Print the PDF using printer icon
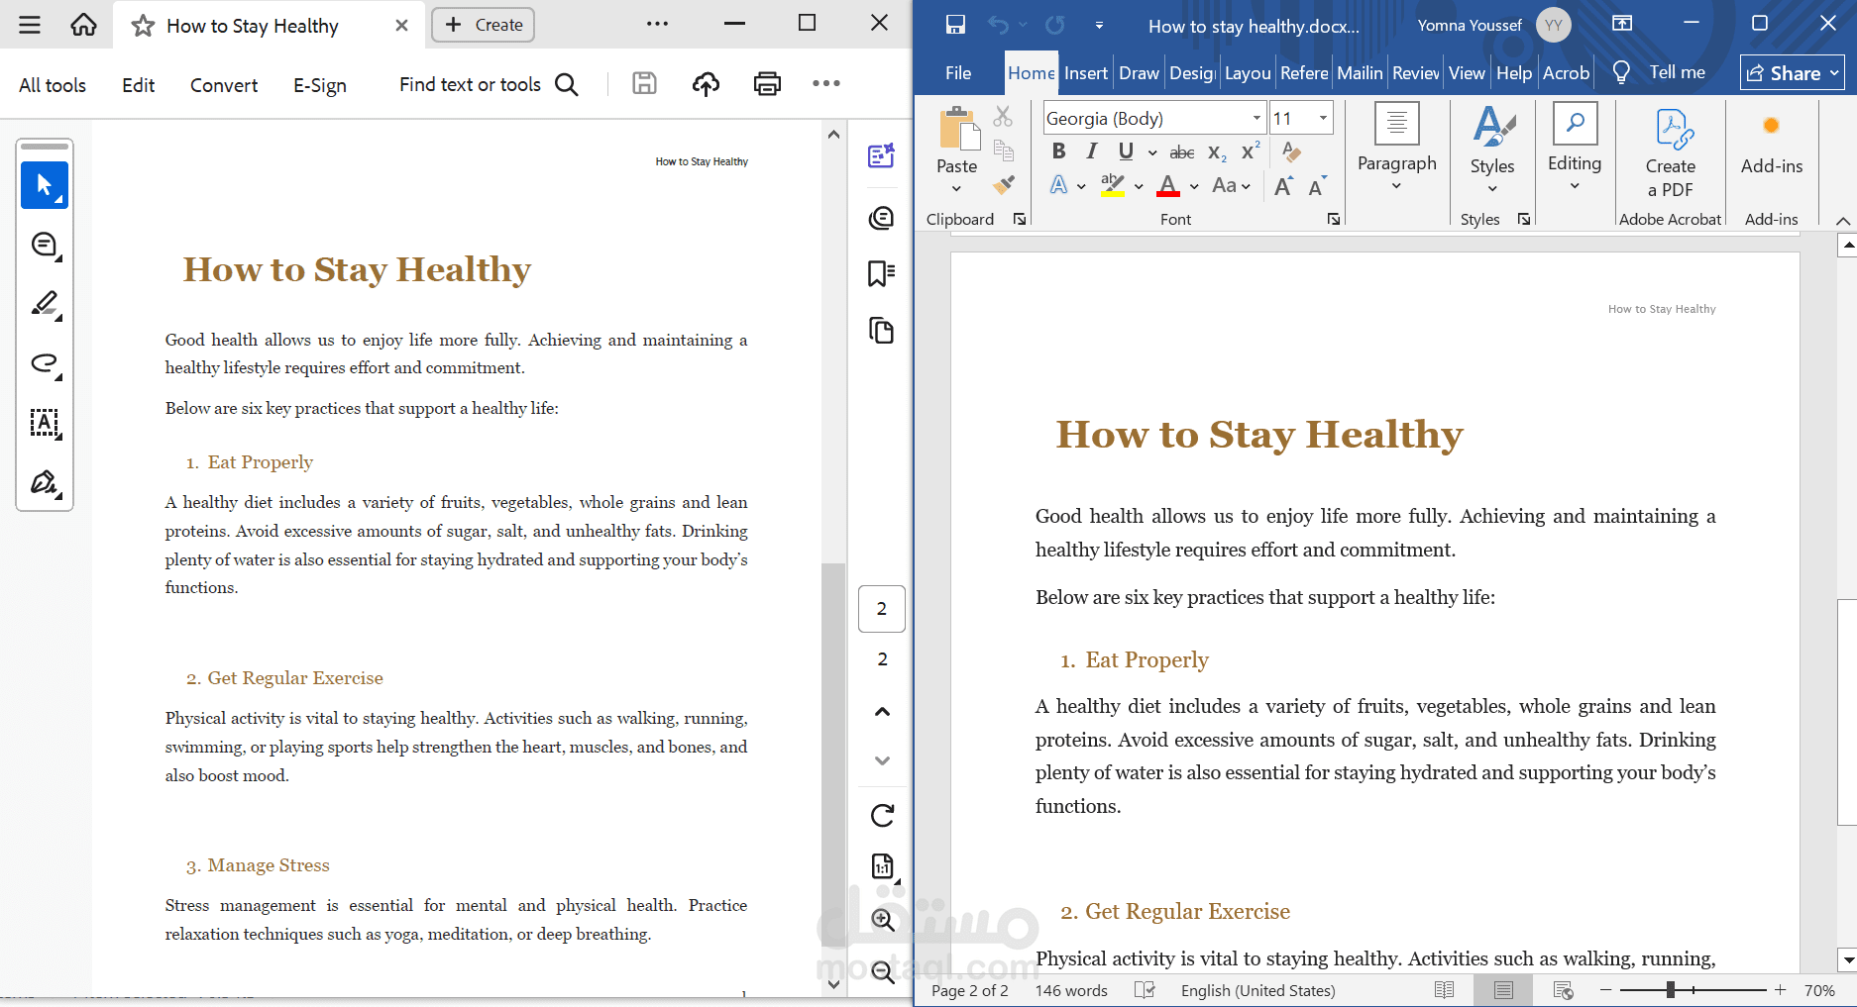1857x1007 pixels. [x=767, y=84]
